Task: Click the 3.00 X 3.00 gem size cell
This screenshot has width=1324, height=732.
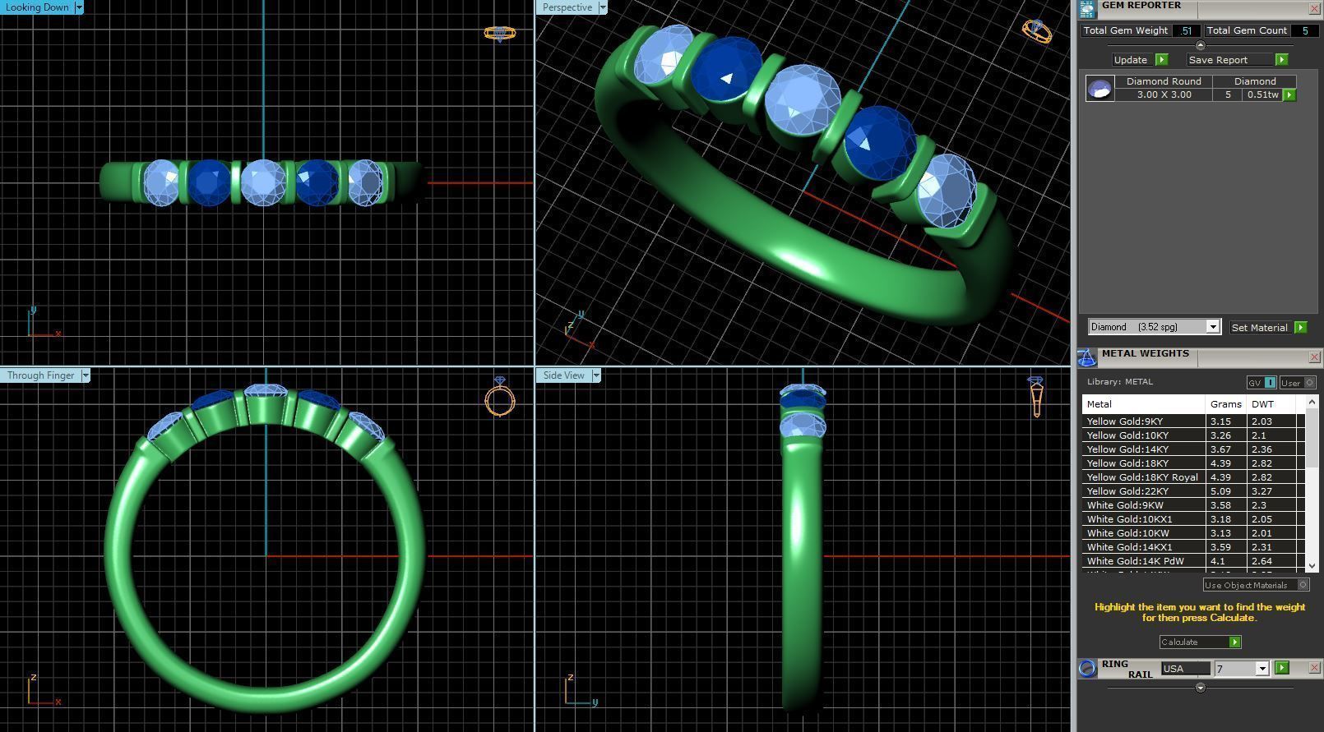Action: click(x=1164, y=94)
